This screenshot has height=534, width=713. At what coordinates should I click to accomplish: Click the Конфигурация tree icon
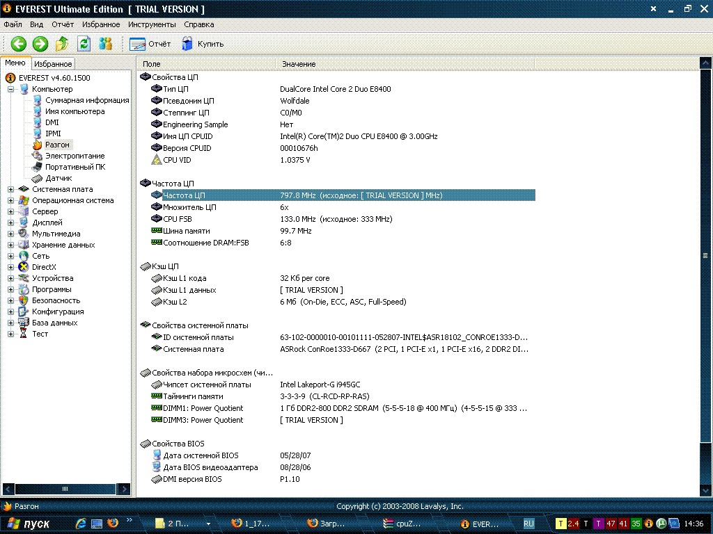[x=23, y=311]
